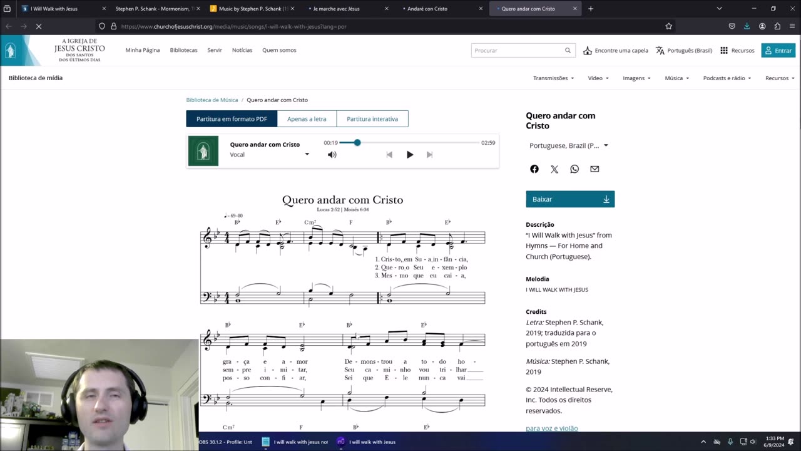The height and width of the screenshot is (451, 801).
Task: Open Biblioteca de mídia link
Action: [x=36, y=78]
